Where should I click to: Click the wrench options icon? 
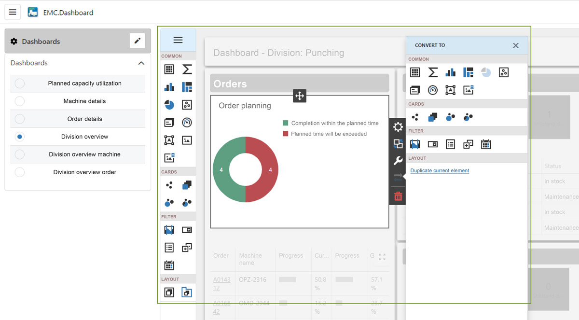[398, 161]
